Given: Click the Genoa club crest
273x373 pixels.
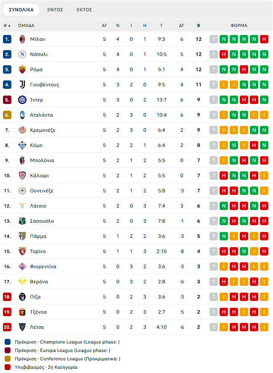Looking at the screenshot, I should 22,312.
